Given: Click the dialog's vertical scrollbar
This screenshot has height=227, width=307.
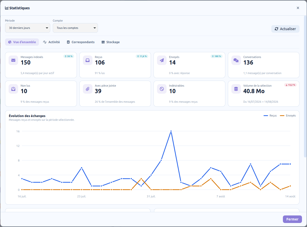Looking at the screenshot, I should click(305, 87).
